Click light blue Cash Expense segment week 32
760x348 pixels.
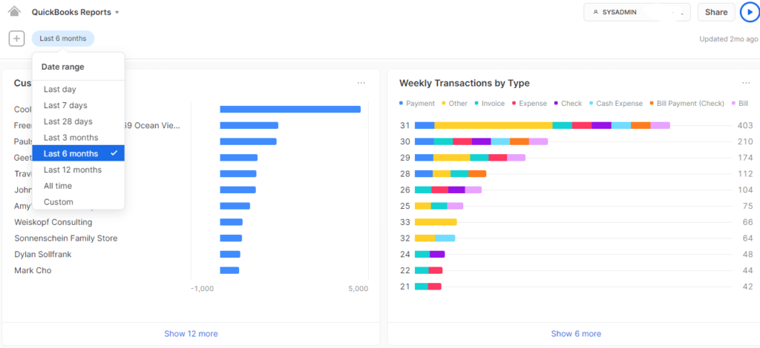445,238
